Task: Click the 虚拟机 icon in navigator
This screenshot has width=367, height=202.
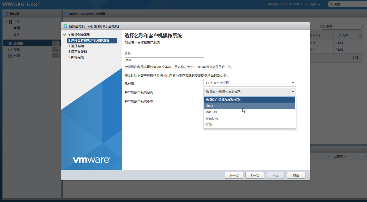Action: [x=10, y=43]
